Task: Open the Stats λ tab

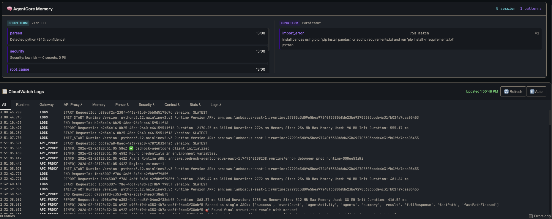Action: [195, 105]
